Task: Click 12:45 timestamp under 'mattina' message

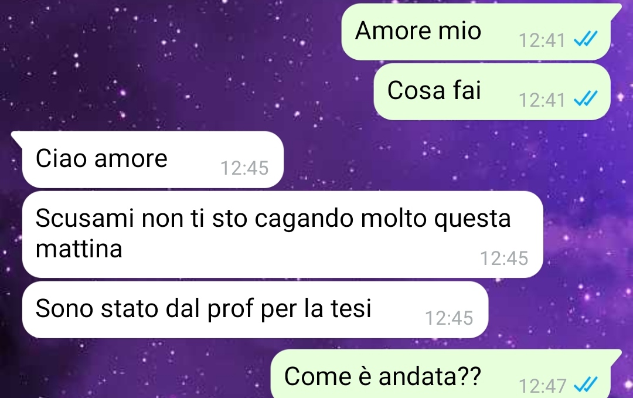Action: tap(504, 258)
